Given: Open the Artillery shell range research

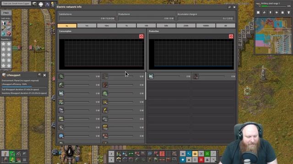Looking at the screenshot, I should (273, 5).
